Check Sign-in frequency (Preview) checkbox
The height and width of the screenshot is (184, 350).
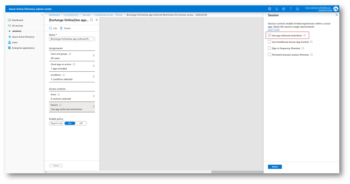269,48
